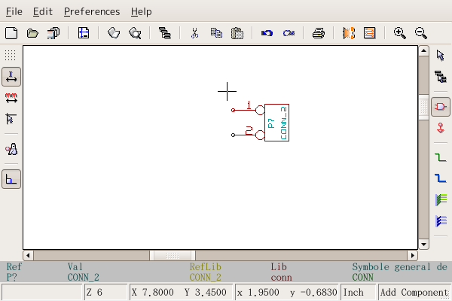Click the Undo arrow icon
Image resolution: width=452 pixels, height=301 pixels.
[267, 33]
